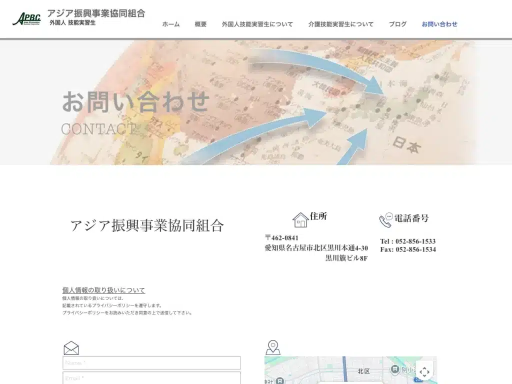This screenshot has height=384, width=512.
Task: Click the 北区 label on the map
Action: click(363, 371)
